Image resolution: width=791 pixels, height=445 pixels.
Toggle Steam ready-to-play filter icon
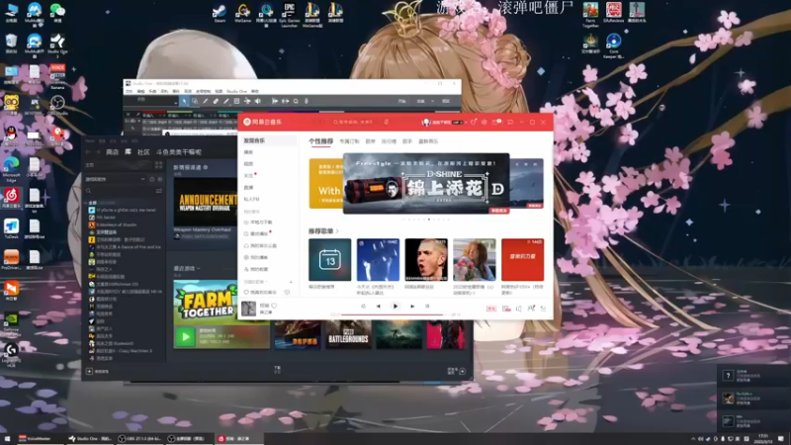tap(160, 179)
